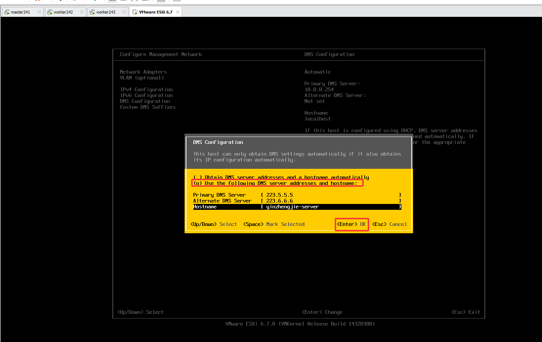Click Up/Down Select hint inside yellow dialog
The image size is (542, 342).
tap(214, 224)
